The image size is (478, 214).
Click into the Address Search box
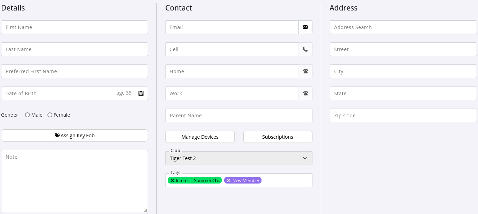(x=403, y=27)
